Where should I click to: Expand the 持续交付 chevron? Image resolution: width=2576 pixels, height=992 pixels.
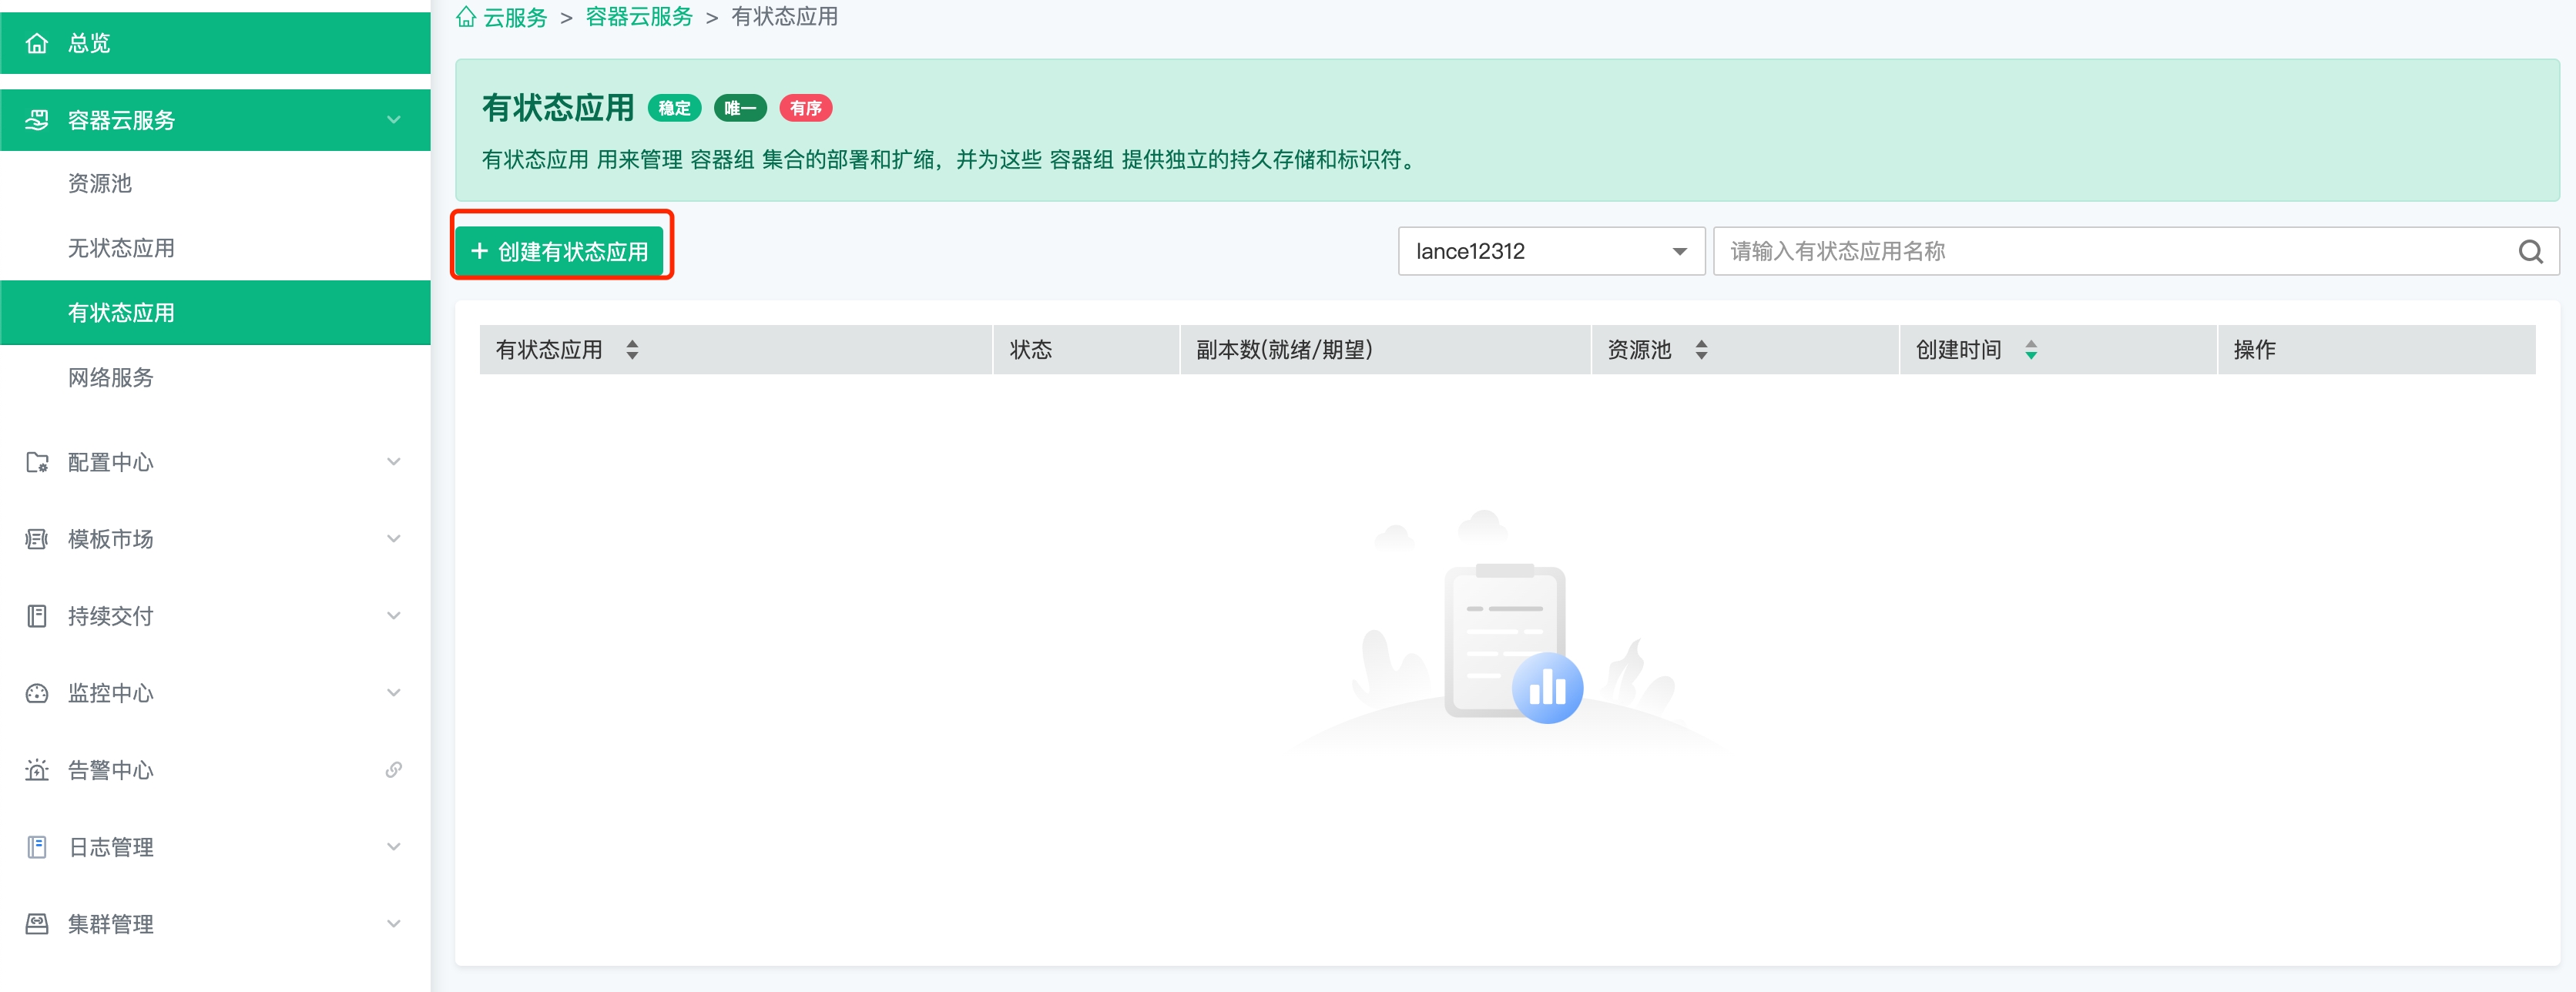[394, 616]
